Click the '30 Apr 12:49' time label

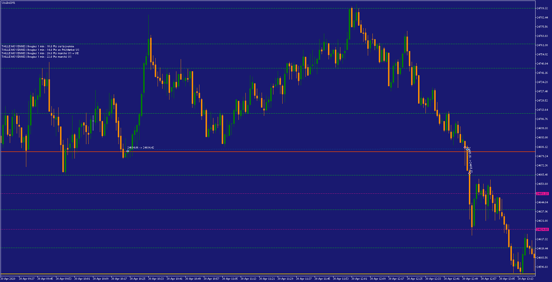[x=470, y=278]
